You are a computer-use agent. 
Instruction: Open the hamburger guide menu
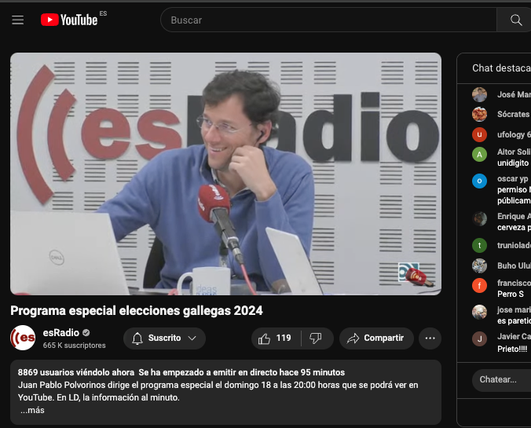tap(17, 20)
